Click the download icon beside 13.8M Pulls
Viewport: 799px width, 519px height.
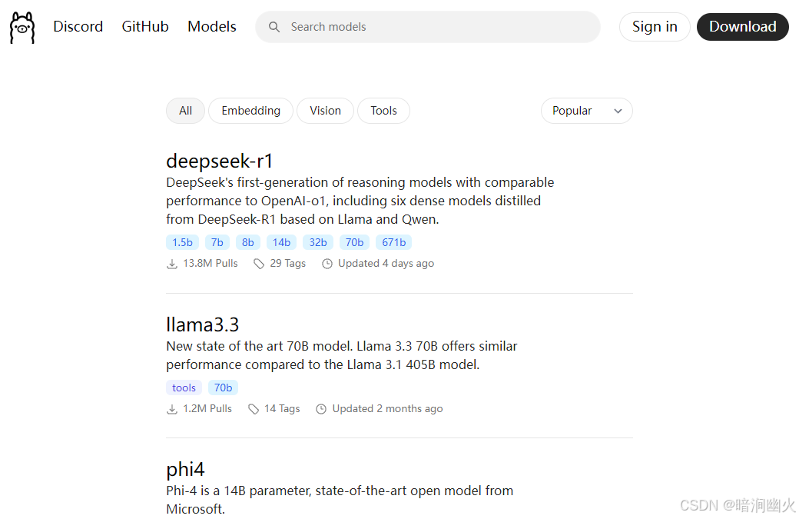pyautogui.click(x=171, y=263)
